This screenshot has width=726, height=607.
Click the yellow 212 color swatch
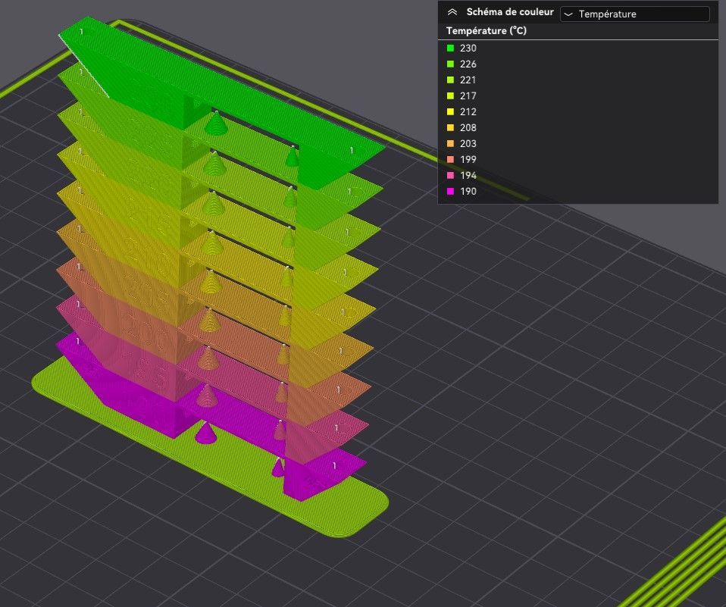[451, 112]
